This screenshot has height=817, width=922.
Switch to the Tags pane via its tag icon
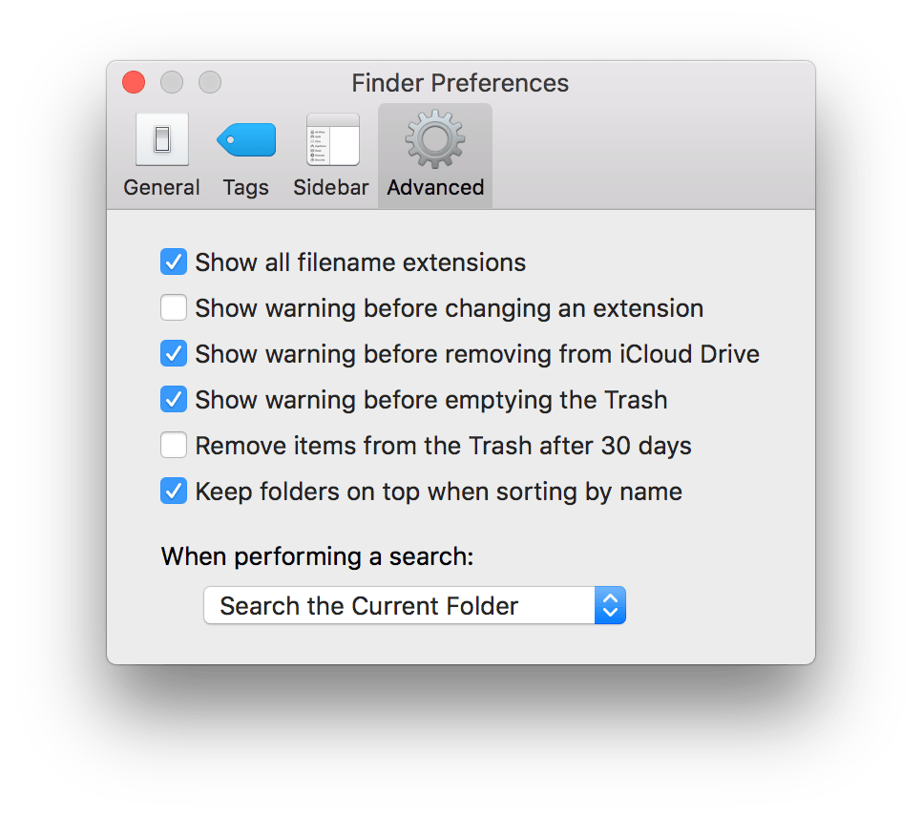click(245, 139)
